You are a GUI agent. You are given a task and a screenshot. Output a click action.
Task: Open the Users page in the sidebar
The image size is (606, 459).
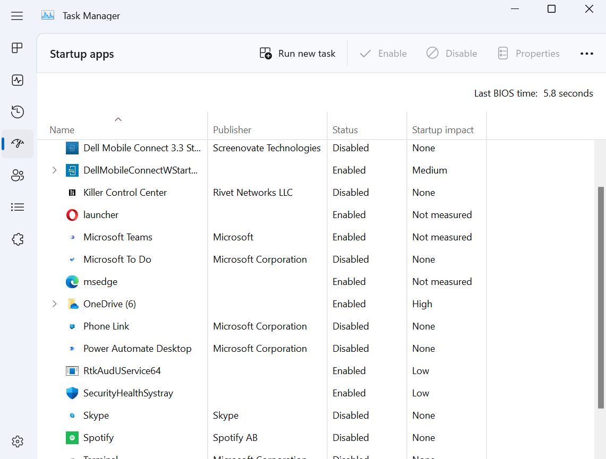click(17, 175)
